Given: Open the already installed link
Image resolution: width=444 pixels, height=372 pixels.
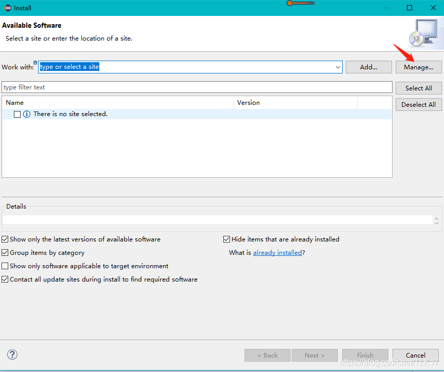Looking at the screenshot, I should [x=277, y=253].
